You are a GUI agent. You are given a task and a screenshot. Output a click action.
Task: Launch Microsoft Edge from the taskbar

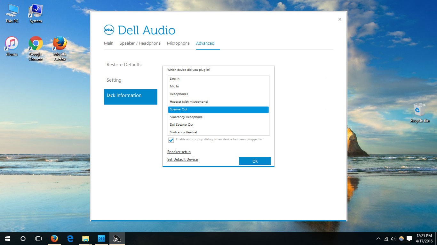coord(70,238)
